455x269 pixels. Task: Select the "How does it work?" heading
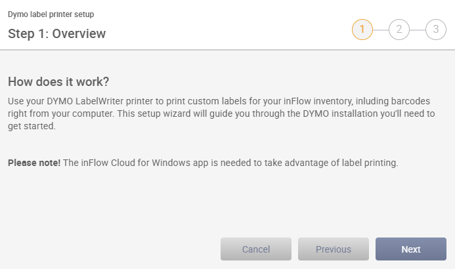click(58, 82)
